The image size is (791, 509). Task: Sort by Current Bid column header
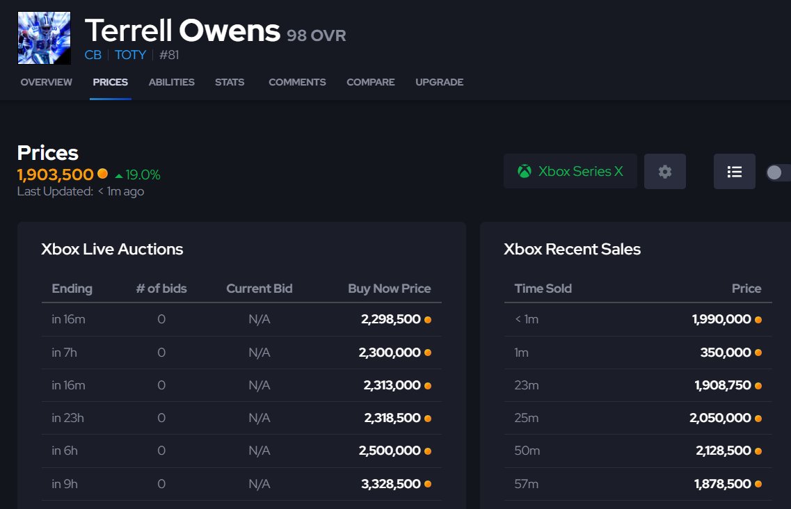[x=259, y=289]
